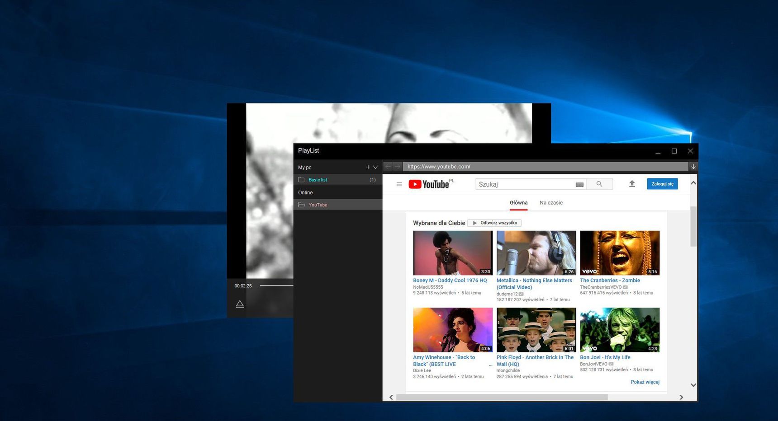Open the BonJoviVEVO channel link
Screen dimensions: 778x421
pyautogui.click(x=593, y=364)
